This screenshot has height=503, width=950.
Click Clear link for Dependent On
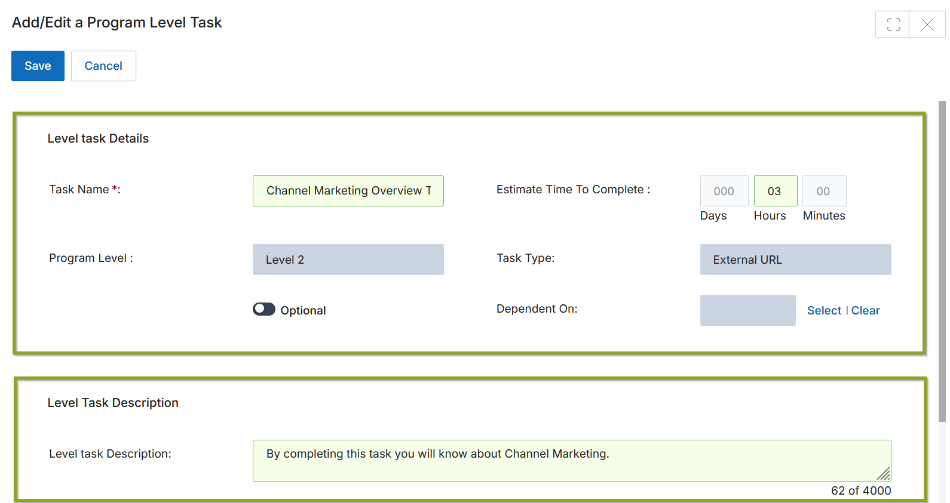865,310
